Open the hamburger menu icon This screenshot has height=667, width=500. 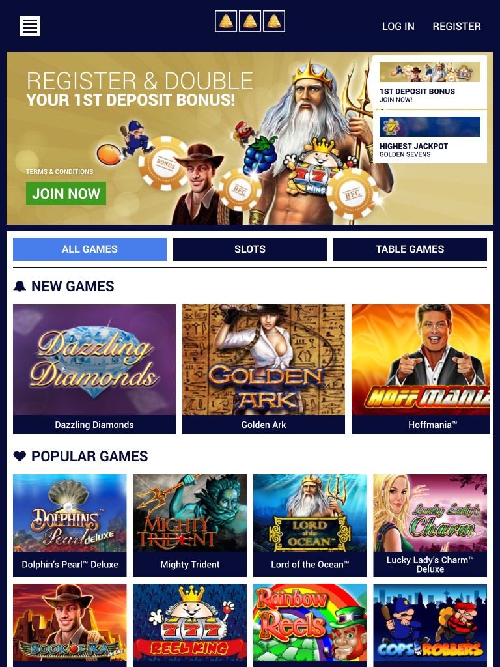coord(30,26)
